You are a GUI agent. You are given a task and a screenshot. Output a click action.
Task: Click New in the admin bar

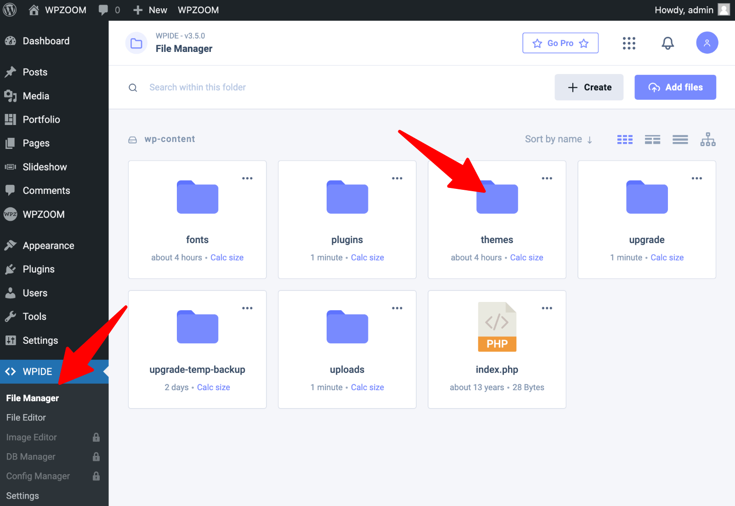tap(150, 10)
